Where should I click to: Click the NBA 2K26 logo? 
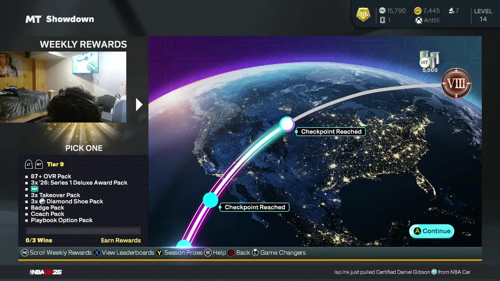[46, 272]
